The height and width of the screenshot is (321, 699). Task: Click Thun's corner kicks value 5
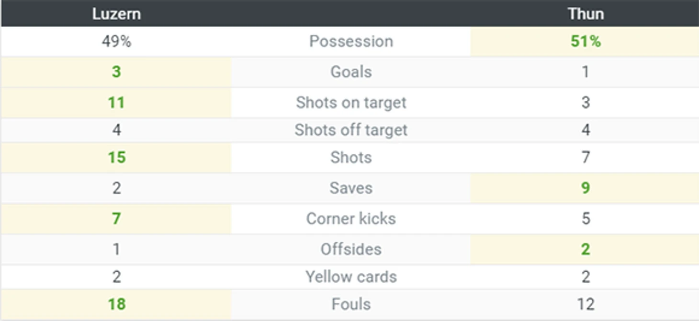pos(586,219)
